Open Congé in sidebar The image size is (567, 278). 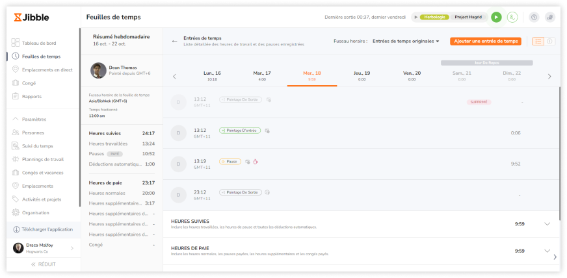[x=29, y=83]
